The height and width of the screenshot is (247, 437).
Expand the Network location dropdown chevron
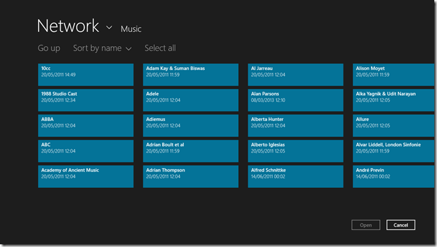point(109,27)
